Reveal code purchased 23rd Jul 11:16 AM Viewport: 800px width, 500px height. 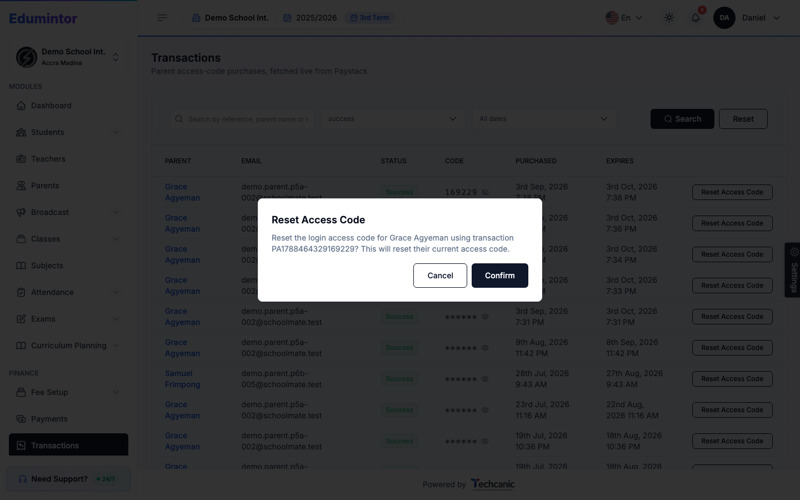(x=485, y=410)
